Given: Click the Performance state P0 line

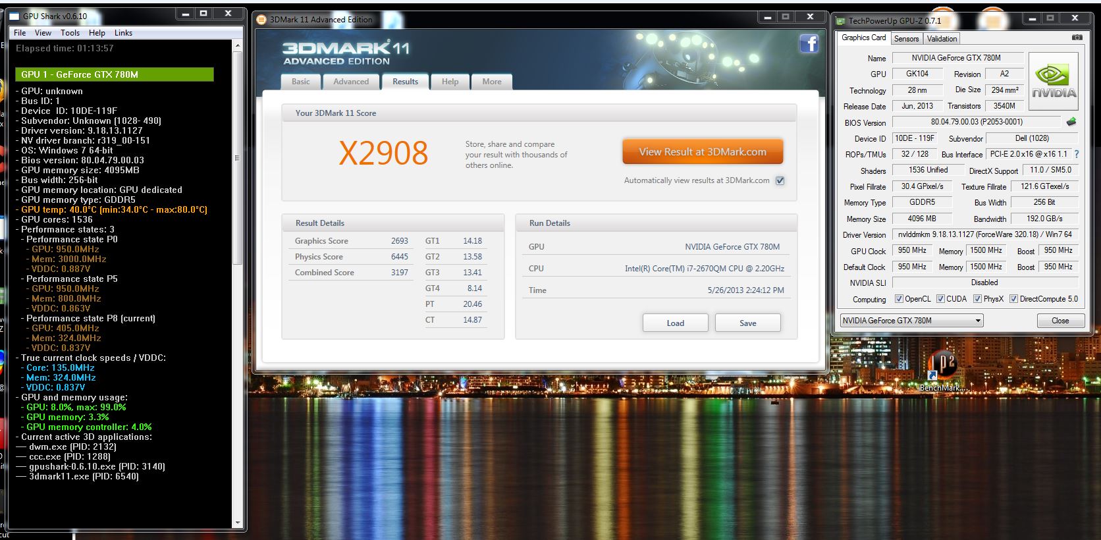Looking at the screenshot, I should pyautogui.click(x=70, y=239).
